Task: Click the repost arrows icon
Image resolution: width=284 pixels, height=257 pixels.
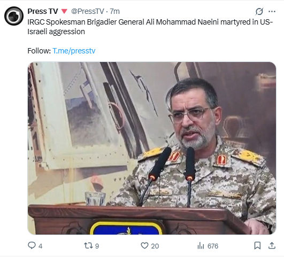Action: 88,246
